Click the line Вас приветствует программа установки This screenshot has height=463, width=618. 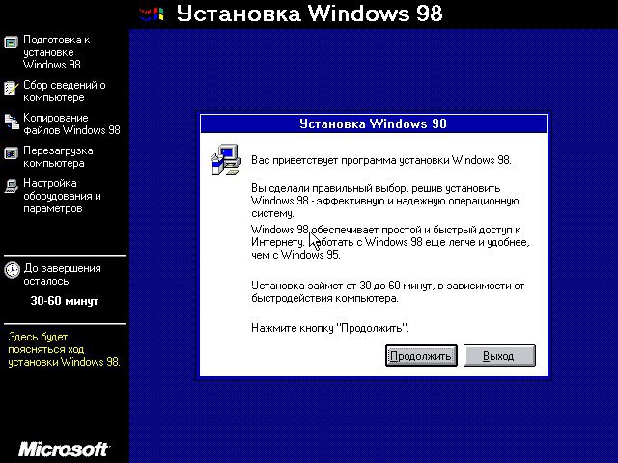tap(381, 160)
